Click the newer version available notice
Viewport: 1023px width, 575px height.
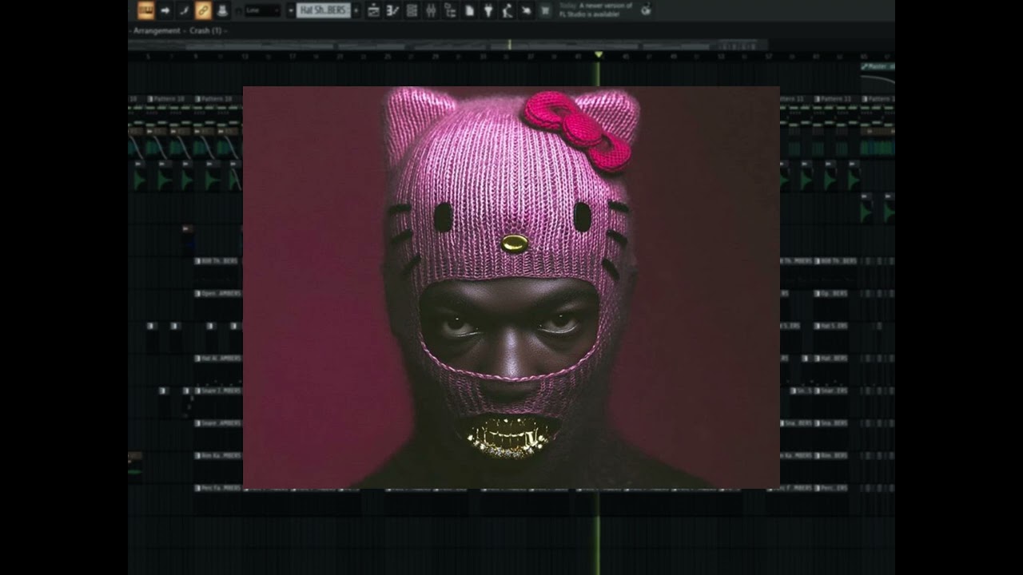596,10
